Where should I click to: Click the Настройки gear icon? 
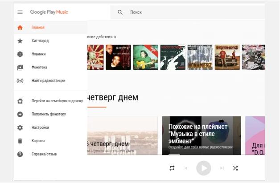[20, 127]
